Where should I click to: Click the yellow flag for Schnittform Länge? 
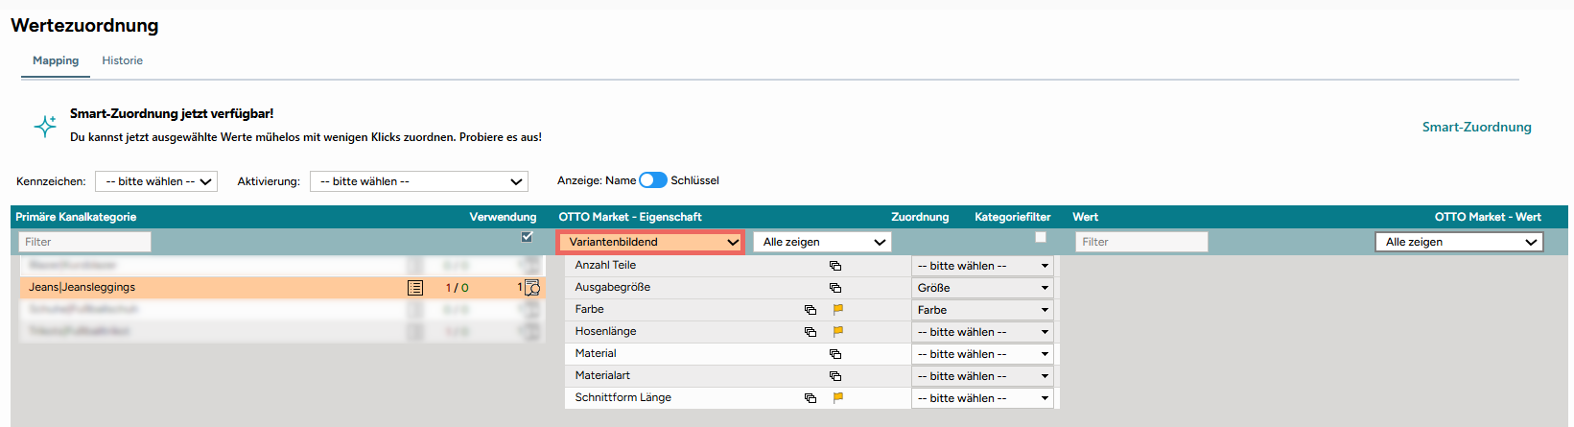point(837,398)
